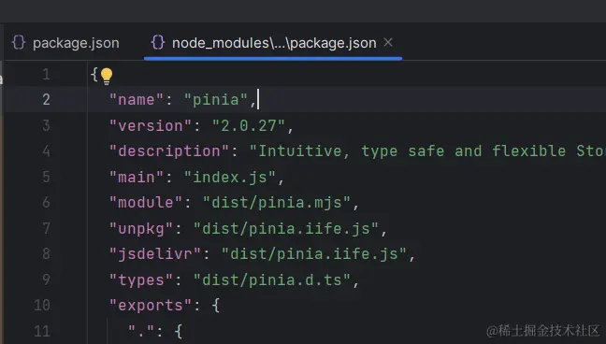Click the "dist/pinia.d.ts" types path
Image resolution: width=606 pixels, height=344 pixels.
click(x=272, y=279)
